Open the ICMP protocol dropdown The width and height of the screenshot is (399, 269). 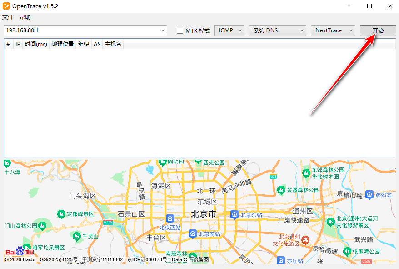click(x=229, y=30)
